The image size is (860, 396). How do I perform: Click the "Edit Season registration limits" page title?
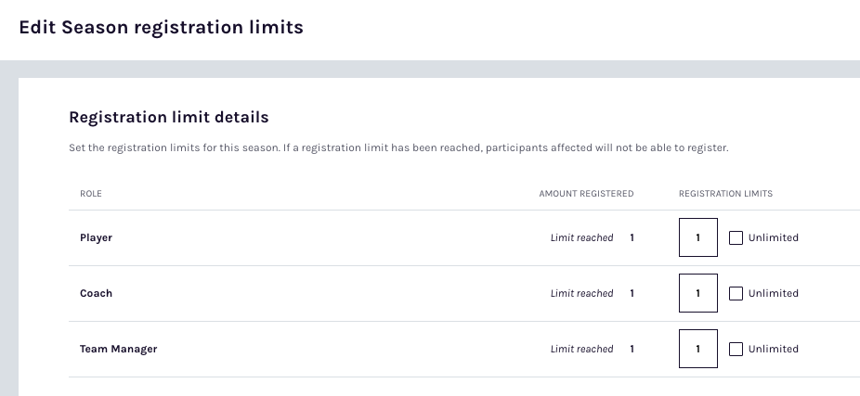tap(161, 28)
